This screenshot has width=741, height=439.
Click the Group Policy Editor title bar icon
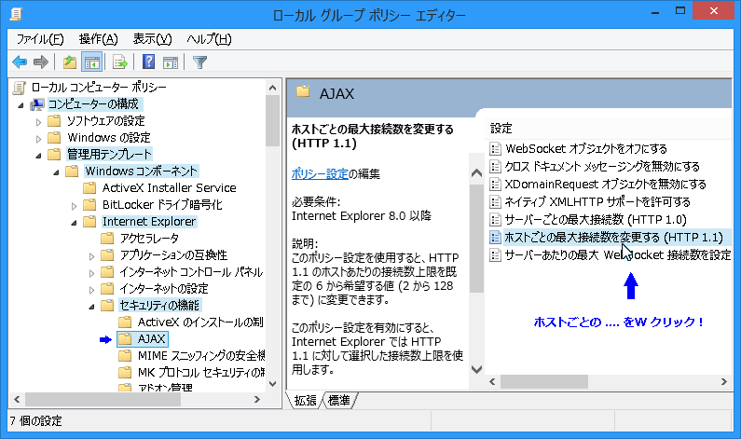pos(16,14)
